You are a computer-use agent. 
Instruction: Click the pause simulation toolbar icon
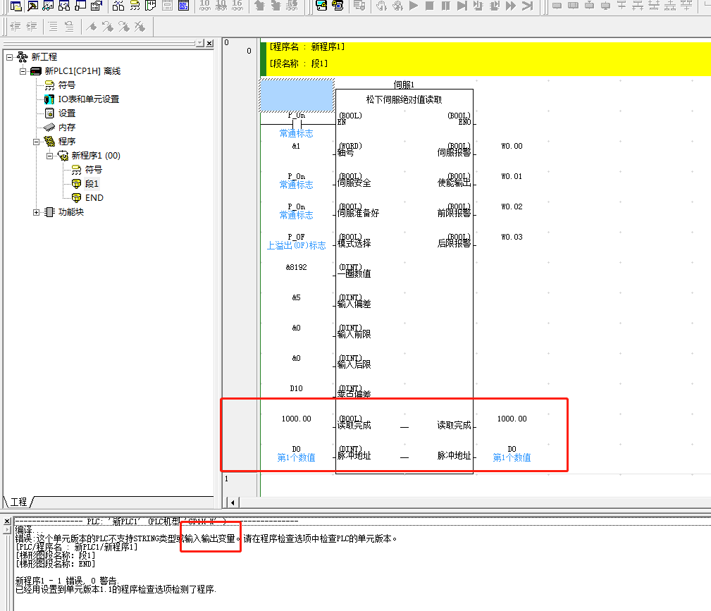[445, 6]
